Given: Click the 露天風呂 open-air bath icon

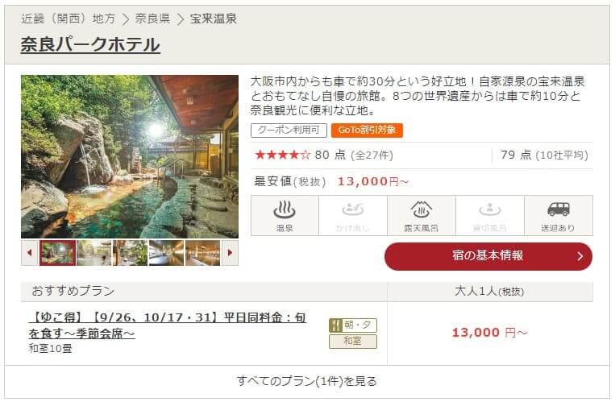Looking at the screenshot, I should [x=422, y=215].
